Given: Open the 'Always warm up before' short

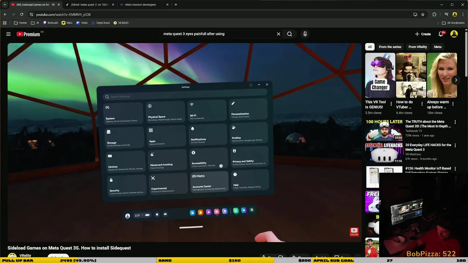Looking at the screenshot, I should pyautogui.click(x=442, y=75).
